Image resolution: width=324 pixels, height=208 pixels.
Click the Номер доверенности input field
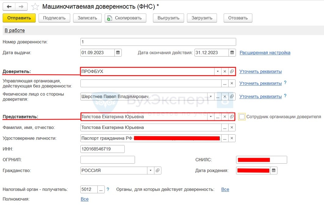[x=153, y=41]
